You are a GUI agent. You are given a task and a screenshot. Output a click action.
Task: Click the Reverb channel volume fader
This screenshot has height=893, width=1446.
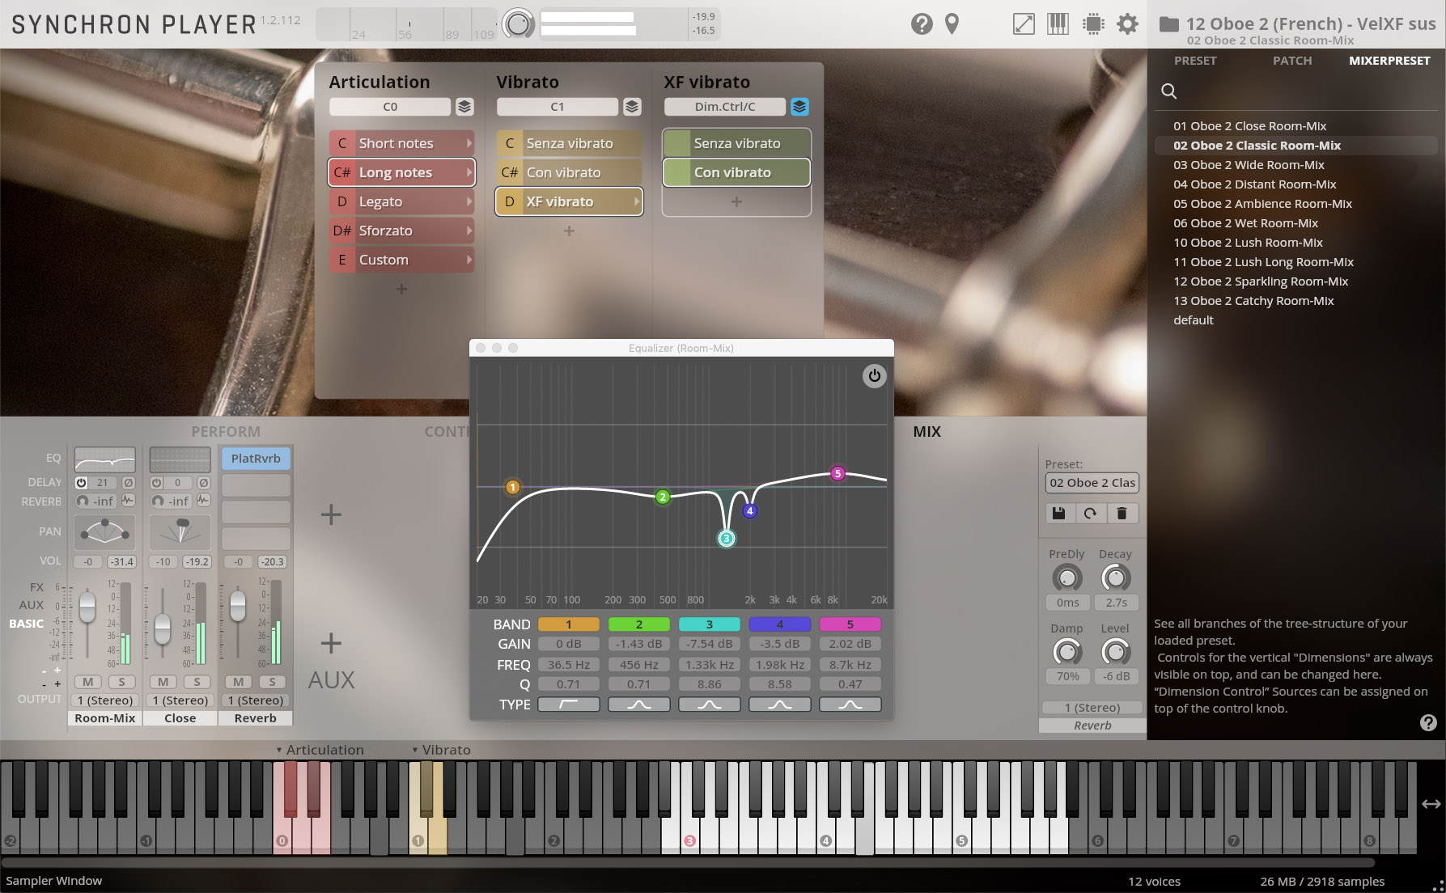[238, 606]
